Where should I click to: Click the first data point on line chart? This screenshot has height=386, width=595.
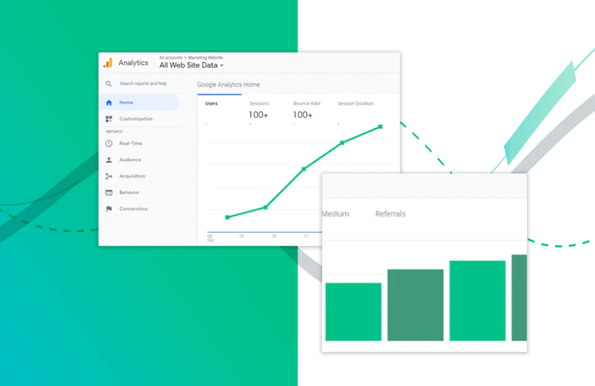point(227,217)
